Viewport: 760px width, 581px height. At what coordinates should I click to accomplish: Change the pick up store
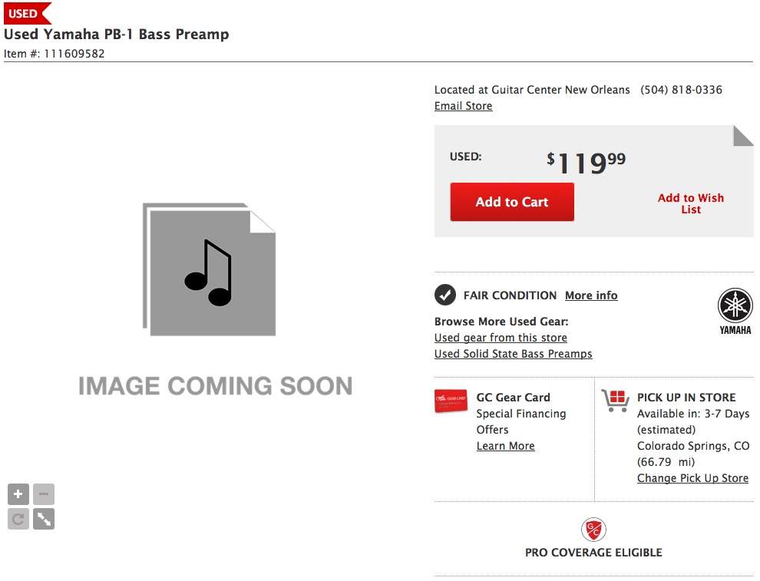pos(692,478)
